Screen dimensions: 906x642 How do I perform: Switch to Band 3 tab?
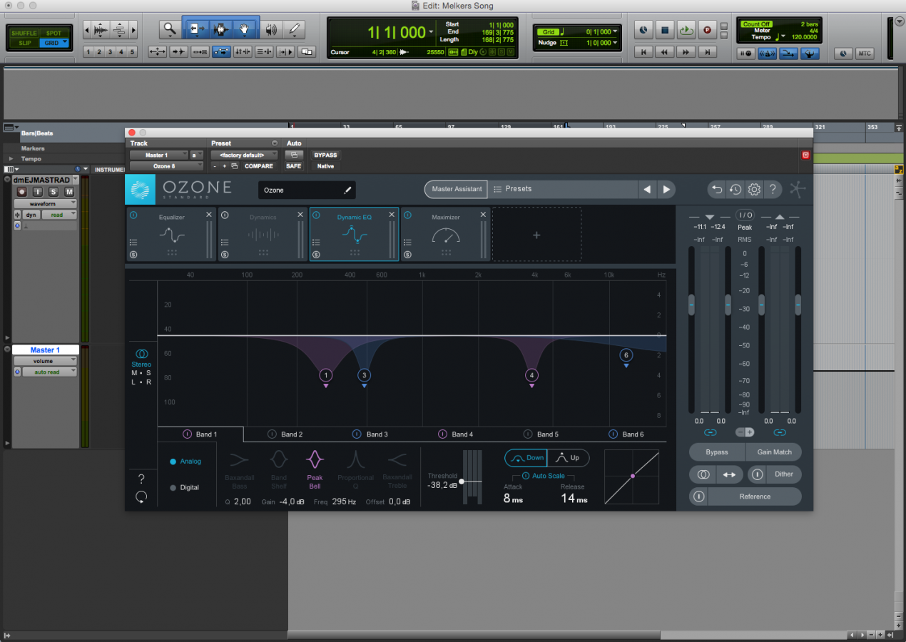click(x=377, y=434)
